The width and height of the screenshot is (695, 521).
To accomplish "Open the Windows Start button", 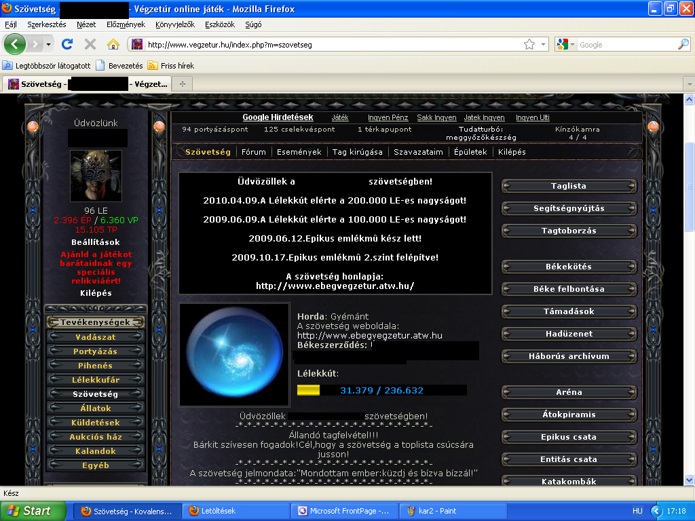I will pos(33,511).
